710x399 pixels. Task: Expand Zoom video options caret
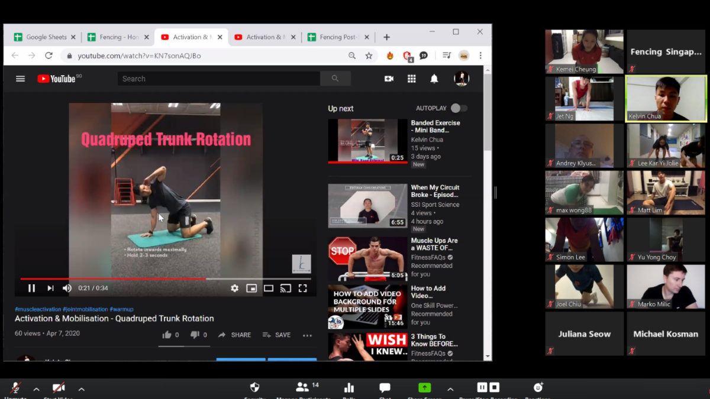pyautogui.click(x=82, y=389)
